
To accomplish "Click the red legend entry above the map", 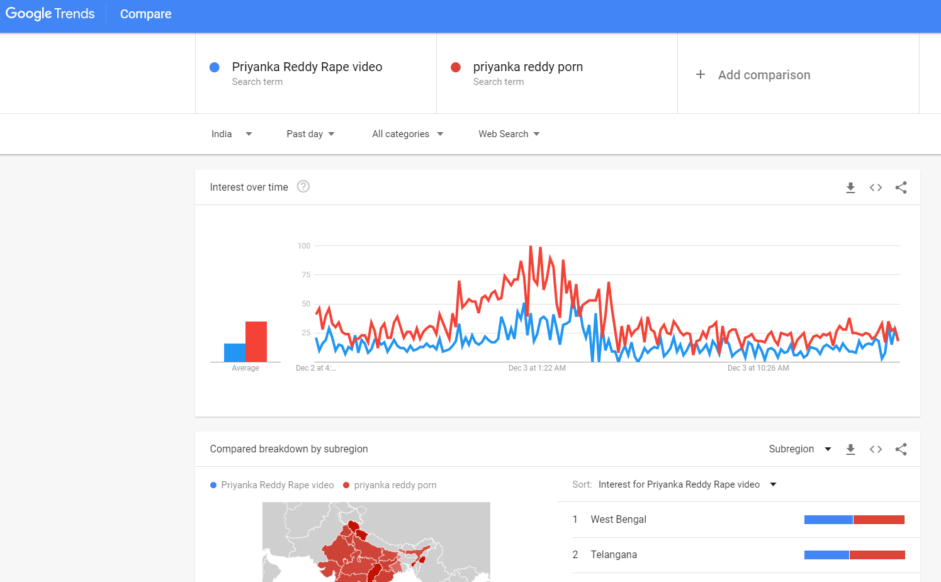I will pos(390,485).
